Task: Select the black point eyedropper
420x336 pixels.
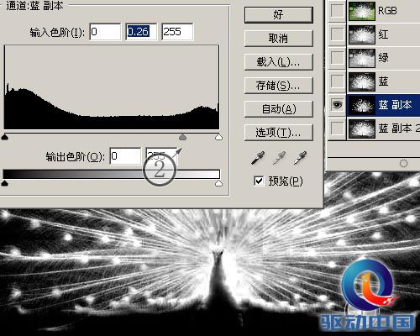Action: tap(258, 158)
